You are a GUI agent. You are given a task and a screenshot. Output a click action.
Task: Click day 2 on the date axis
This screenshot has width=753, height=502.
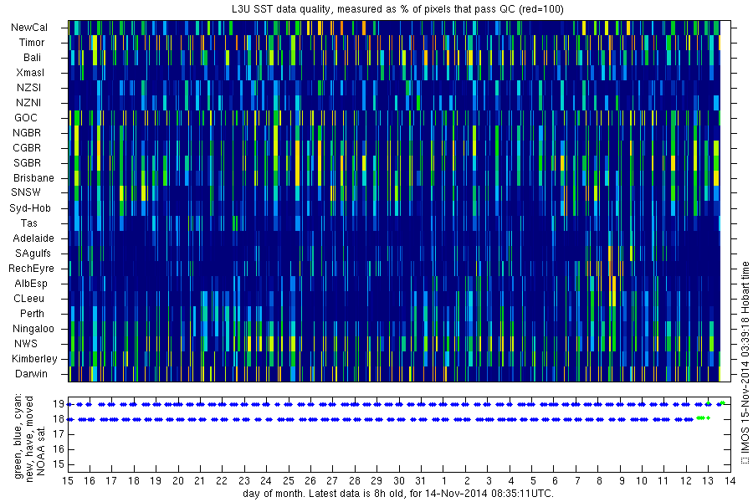click(466, 481)
